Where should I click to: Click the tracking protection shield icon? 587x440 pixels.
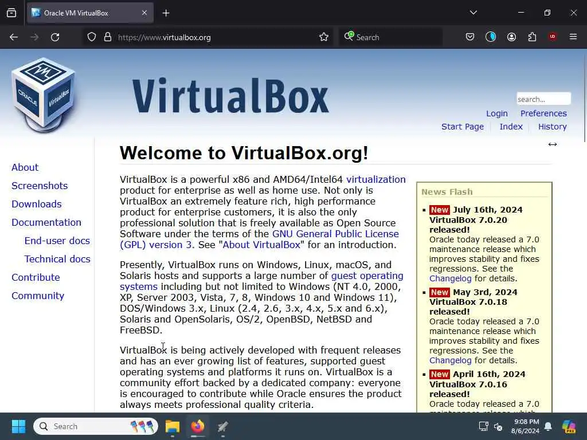[92, 37]
